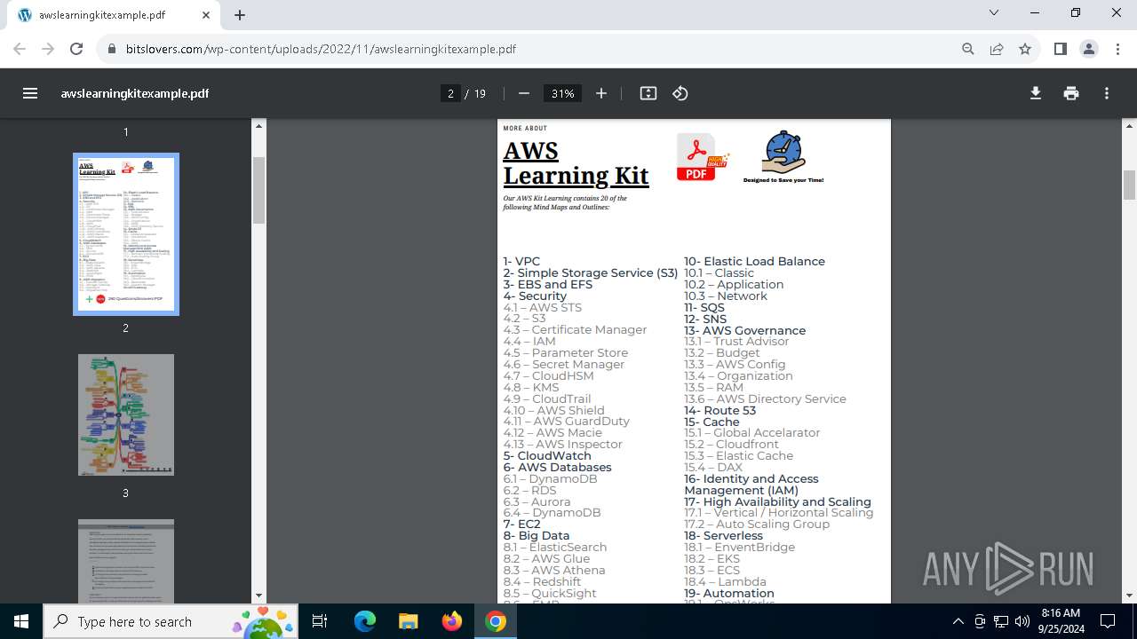Viewport: 1137px width, 639px height.
Task: Click the "18.4 – Lambda" line
Action: coord(725,582)
